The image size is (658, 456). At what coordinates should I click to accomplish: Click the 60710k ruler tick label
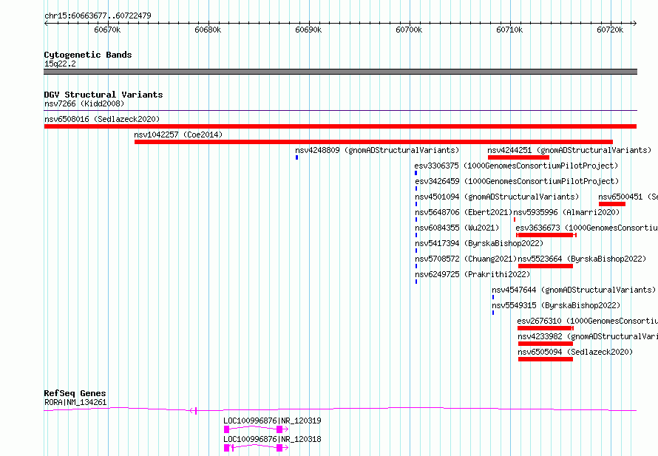[509, 30]
